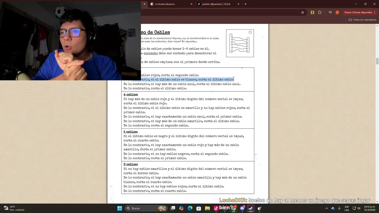Bookmark this page with the star icon

tap(303, 12)
